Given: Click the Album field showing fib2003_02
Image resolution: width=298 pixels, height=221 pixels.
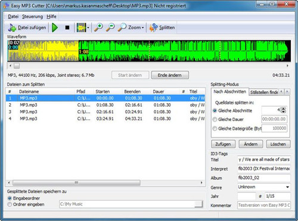Looking at the screenshot, I should 264,178.
